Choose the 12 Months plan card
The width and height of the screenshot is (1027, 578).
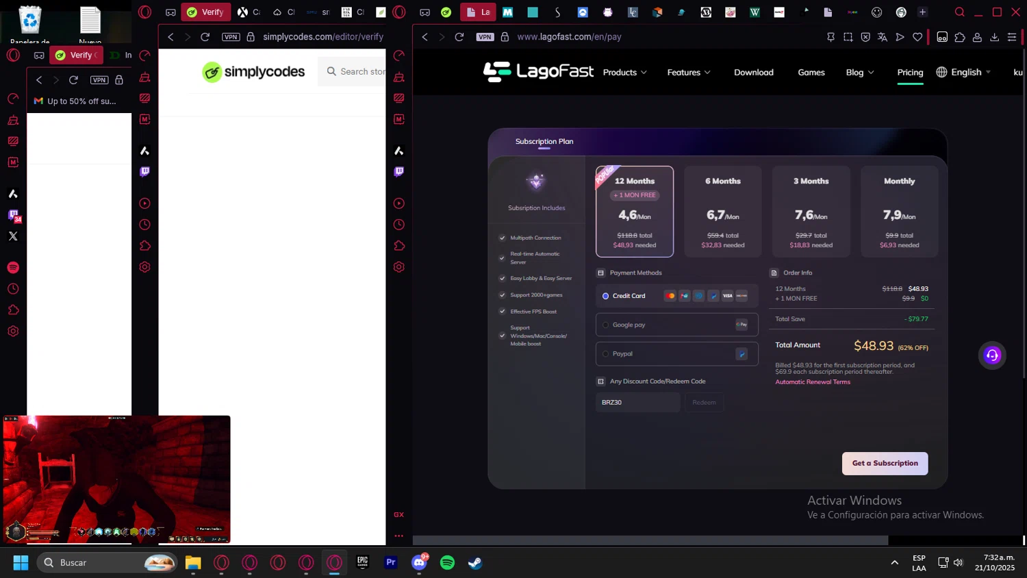(635, 212)
